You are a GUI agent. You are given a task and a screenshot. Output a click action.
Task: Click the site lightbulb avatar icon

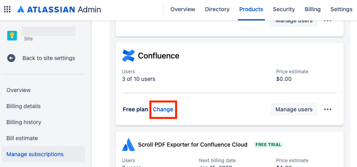tap(12, 36)
